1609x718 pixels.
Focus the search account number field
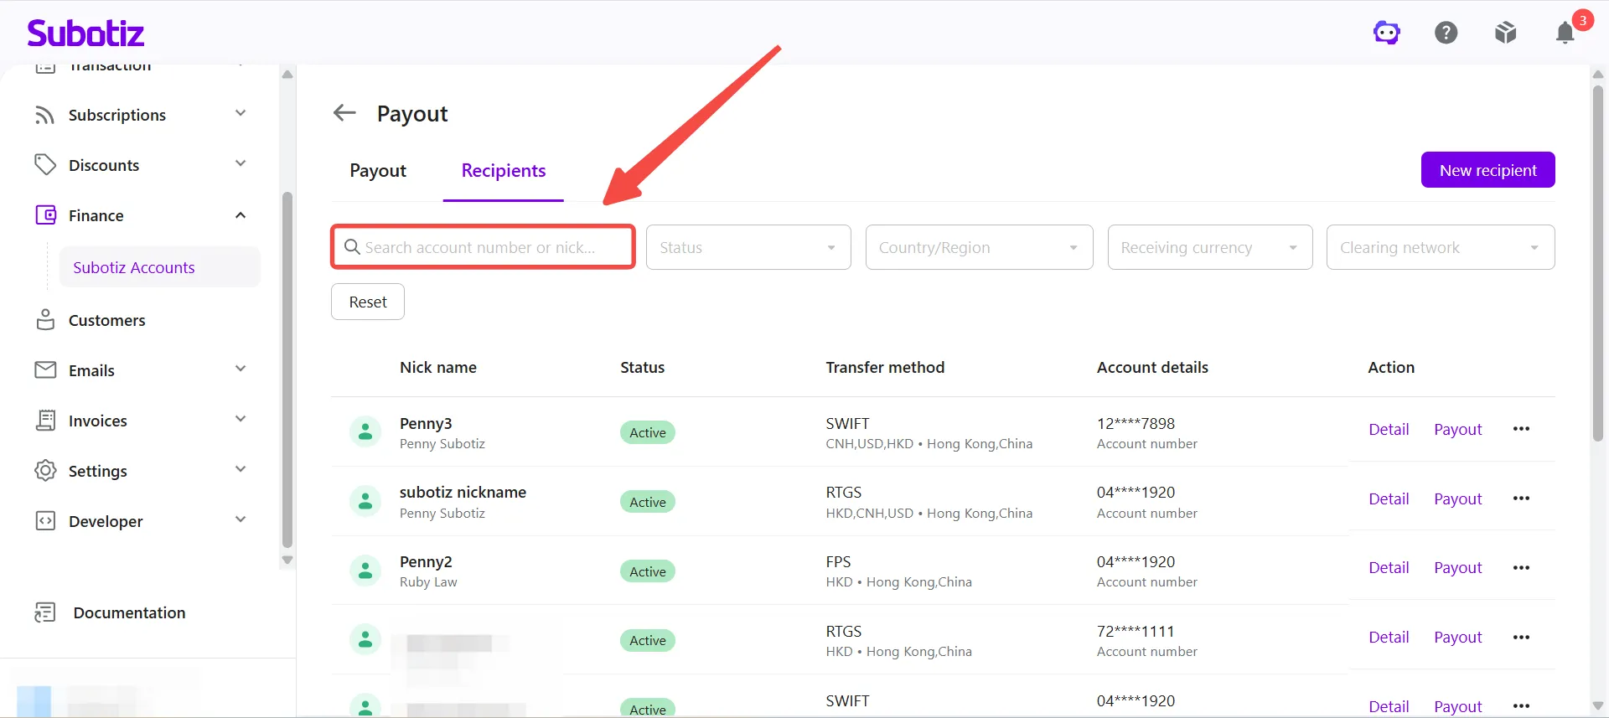483,247
